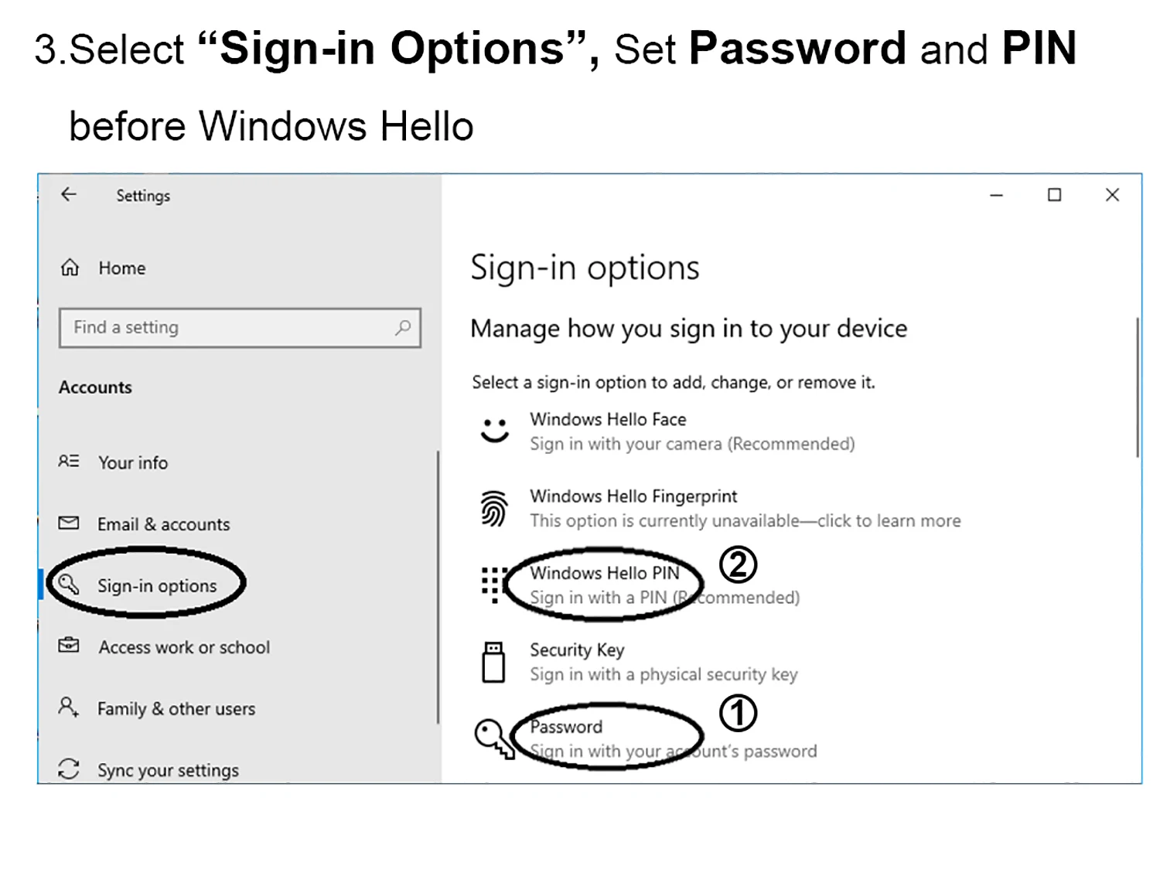Select the Password key icon
Screen dimensions: 1160x883
coord(493,738)
